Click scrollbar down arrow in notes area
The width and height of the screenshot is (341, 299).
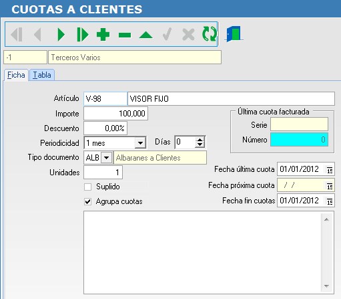pyautogui.click(x=326, y=286)
